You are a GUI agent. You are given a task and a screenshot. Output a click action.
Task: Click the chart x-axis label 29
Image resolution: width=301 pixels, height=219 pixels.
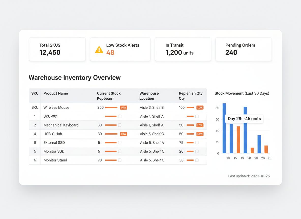pos(269,158)
